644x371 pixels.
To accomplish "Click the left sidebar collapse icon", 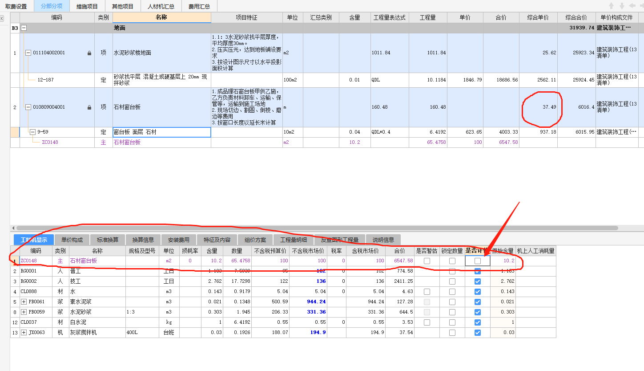I will click(2, 18).
